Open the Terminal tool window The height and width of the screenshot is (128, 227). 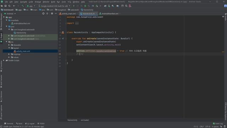(9, 124)
